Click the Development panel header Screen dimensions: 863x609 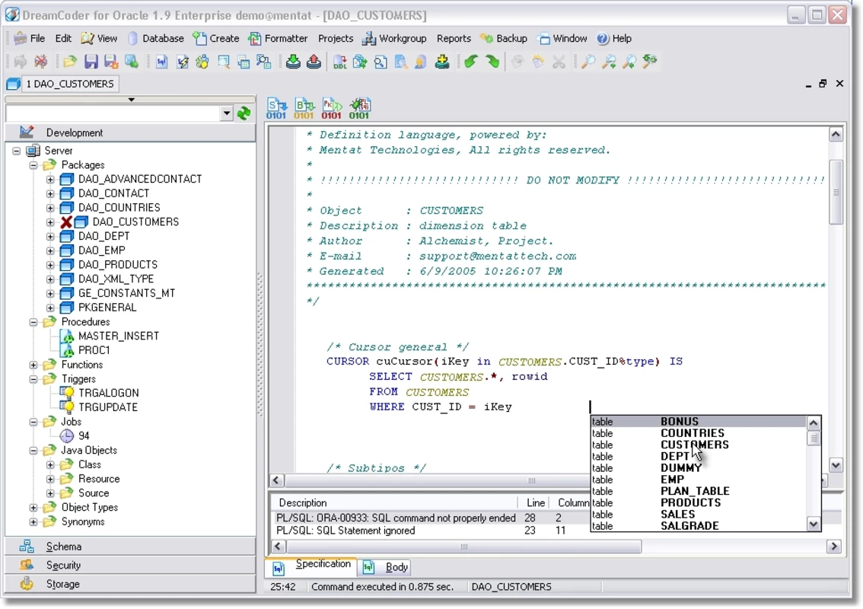130,132
